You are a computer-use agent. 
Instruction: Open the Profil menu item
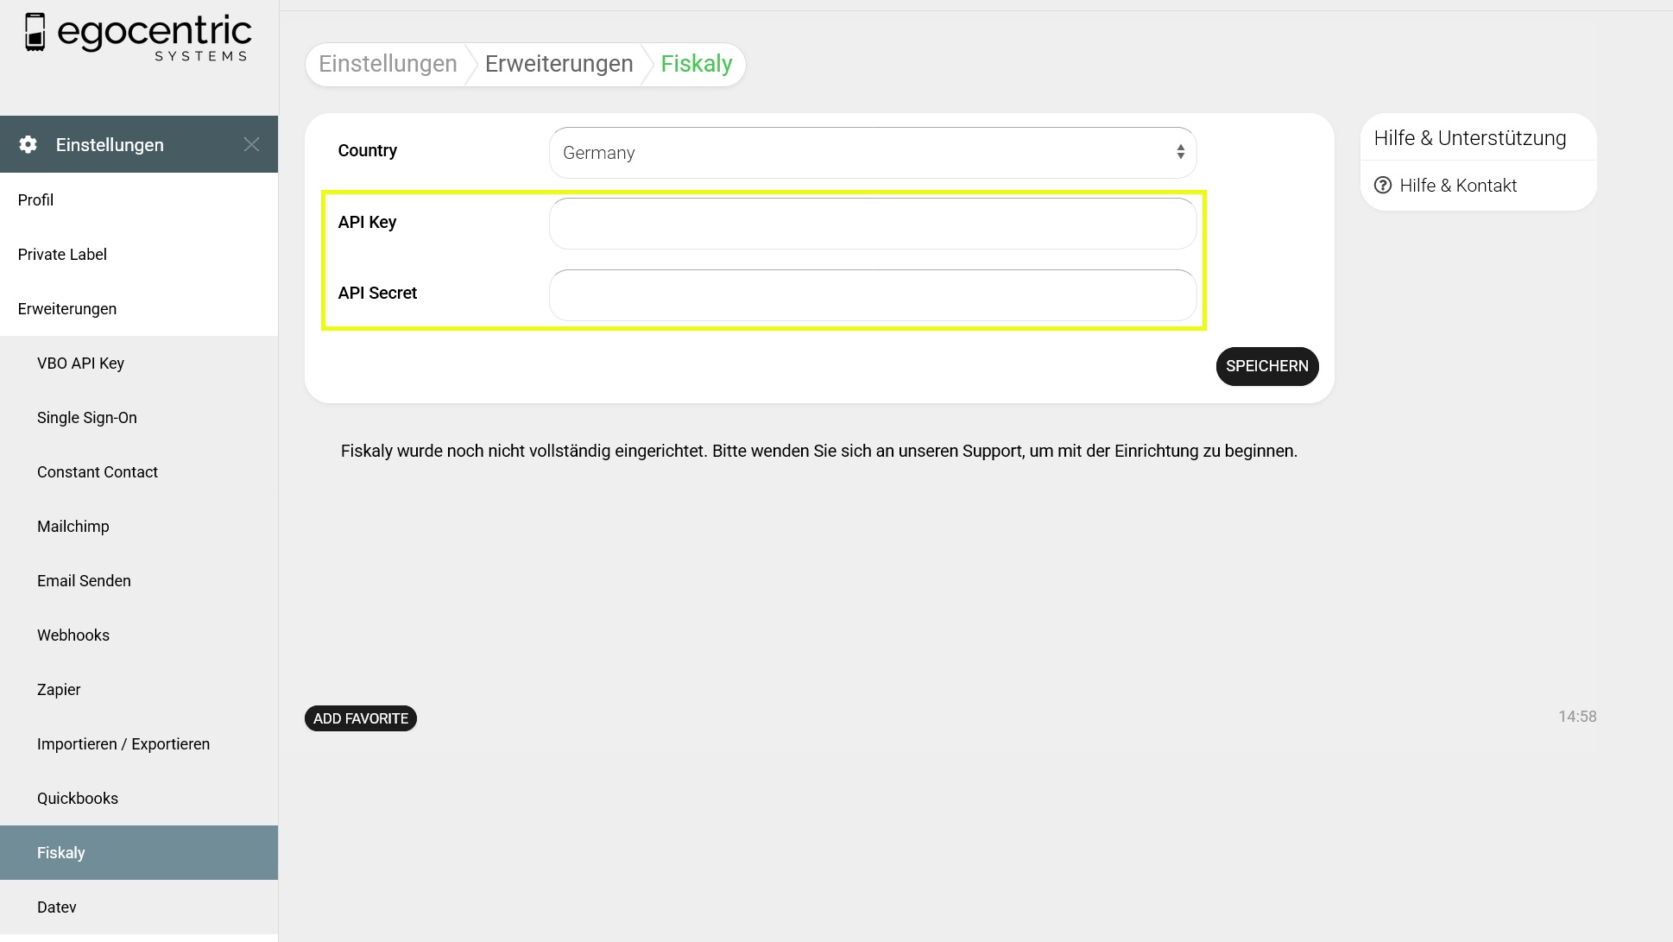35,200
